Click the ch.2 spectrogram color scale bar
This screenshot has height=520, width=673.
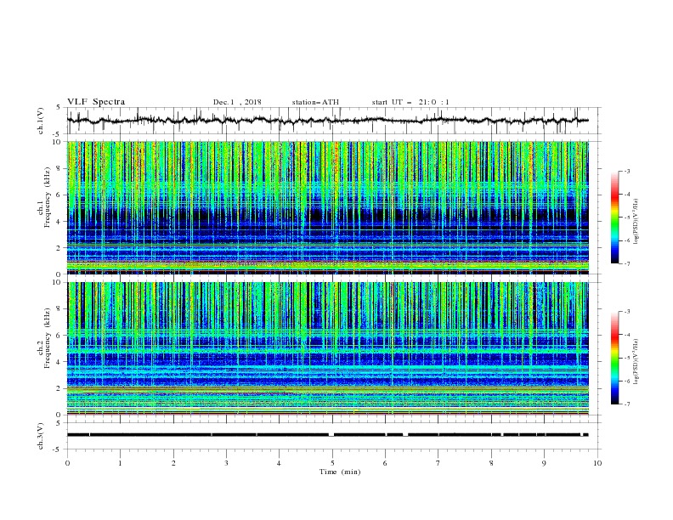(614, 358)
